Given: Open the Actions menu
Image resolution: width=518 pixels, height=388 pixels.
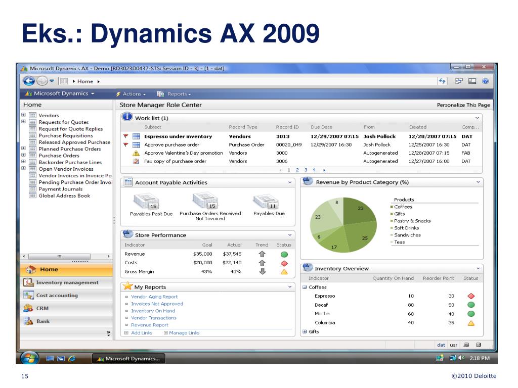Looking at the screenshot, I should [131, 94].
